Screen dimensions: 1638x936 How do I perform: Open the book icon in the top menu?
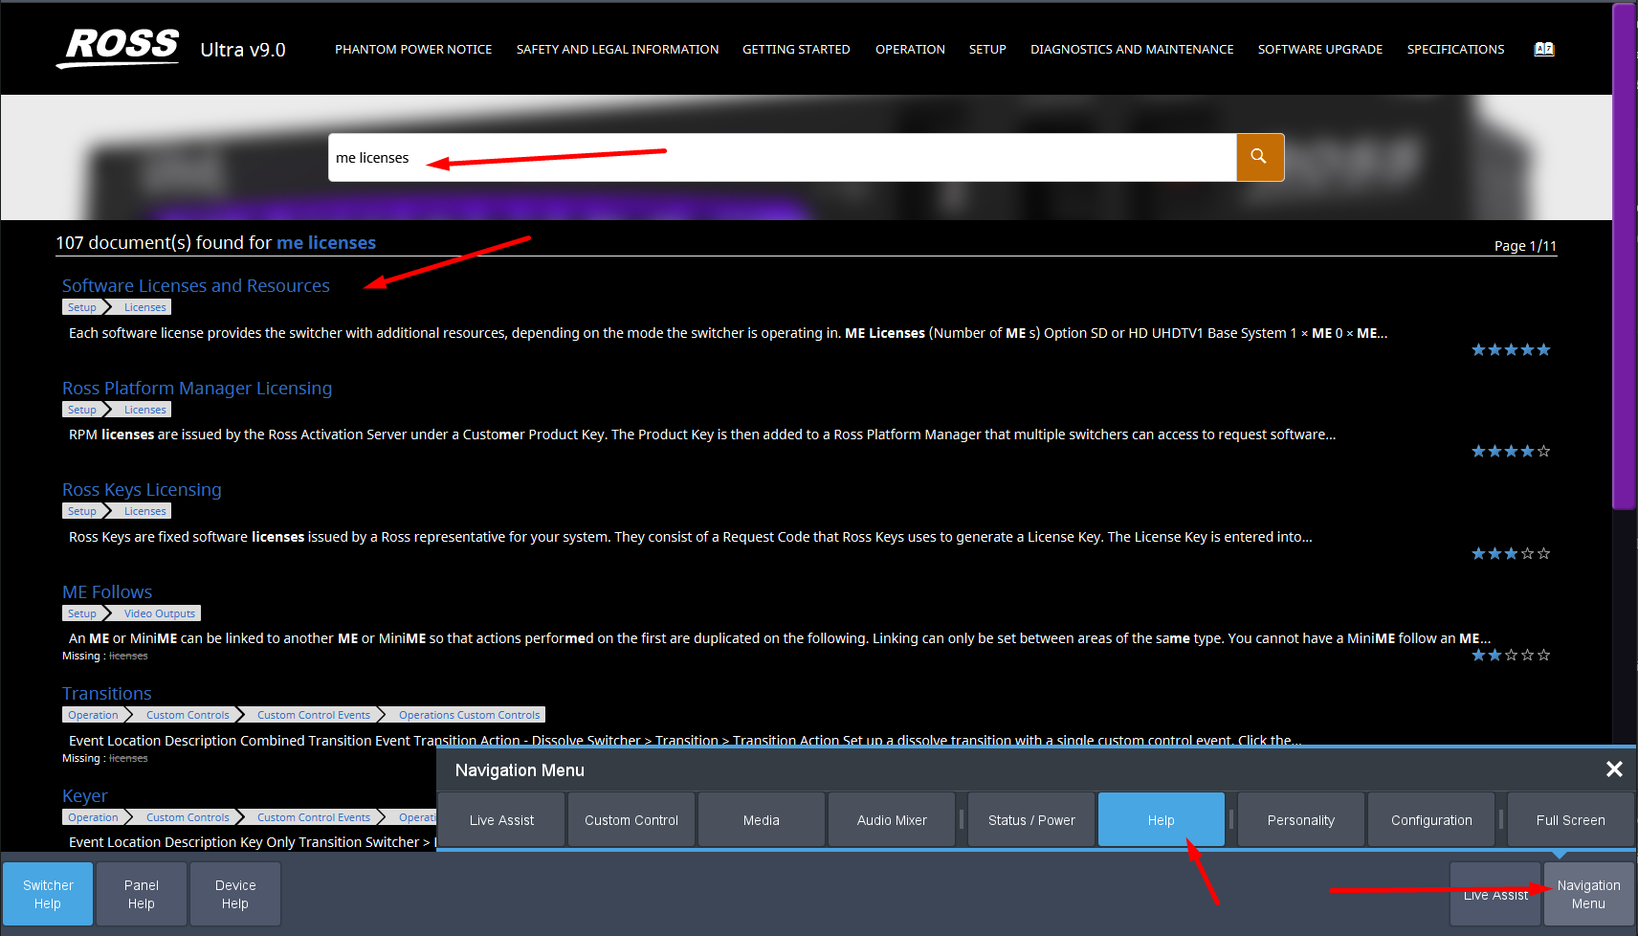tap(1544, 49)
